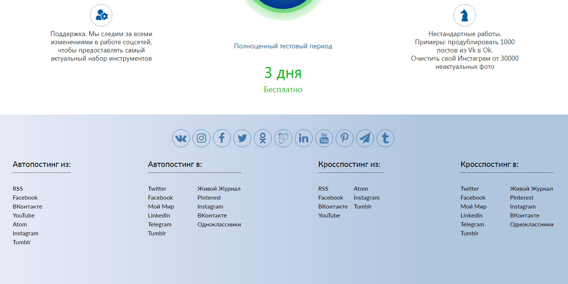Click Tumblr under Кросспостинг в
This screenshot has width=568, height=284.
coord(469,233)
